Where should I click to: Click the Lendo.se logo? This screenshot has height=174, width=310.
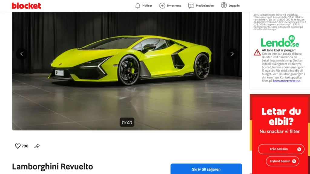[x=280, y=41]
